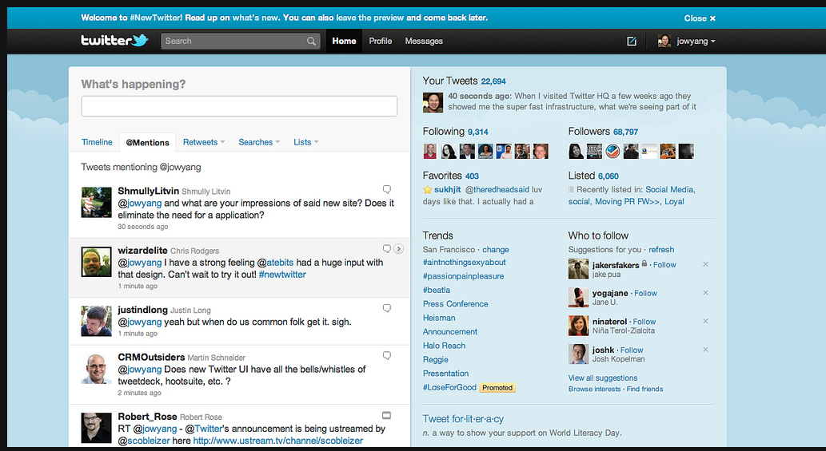
Task: Open the Followers 68,797 count
Action: point(625,132)
